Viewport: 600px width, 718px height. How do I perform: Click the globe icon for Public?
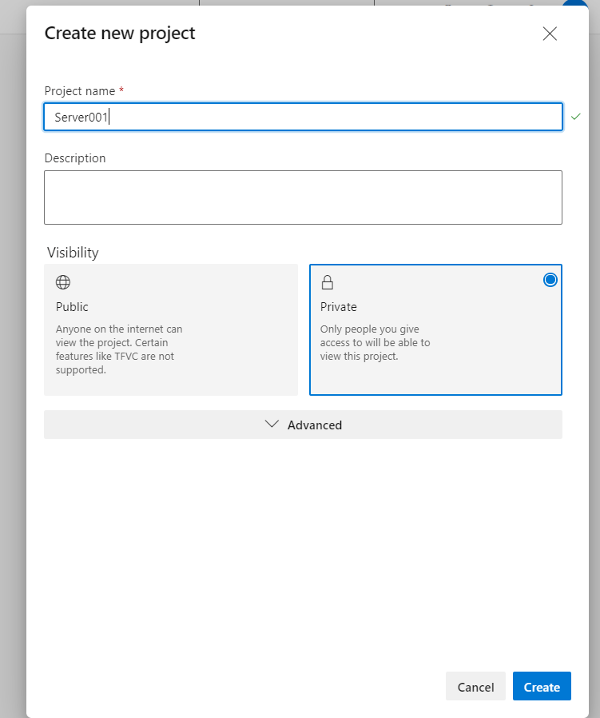(63, 282)
